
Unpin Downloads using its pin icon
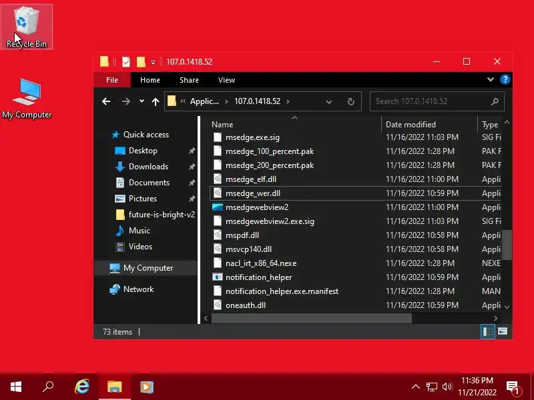coord(192,167)
